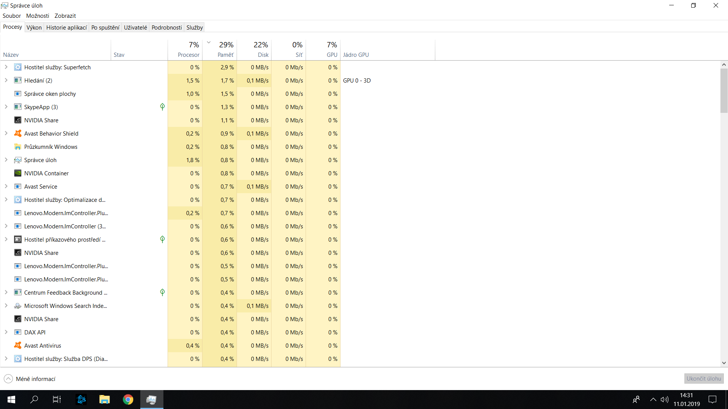
Task: Click the NVIDIA Container process icon
Action: (x=18, y=173)
